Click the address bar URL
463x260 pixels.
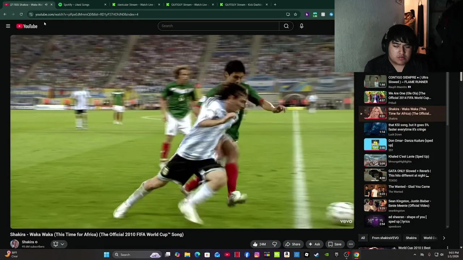pos(87,14)
